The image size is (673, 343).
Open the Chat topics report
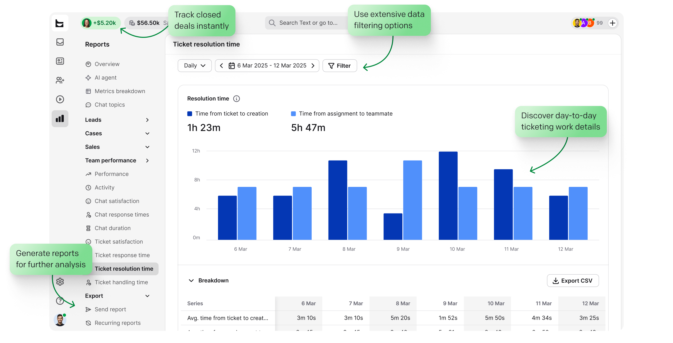(110, 105)
